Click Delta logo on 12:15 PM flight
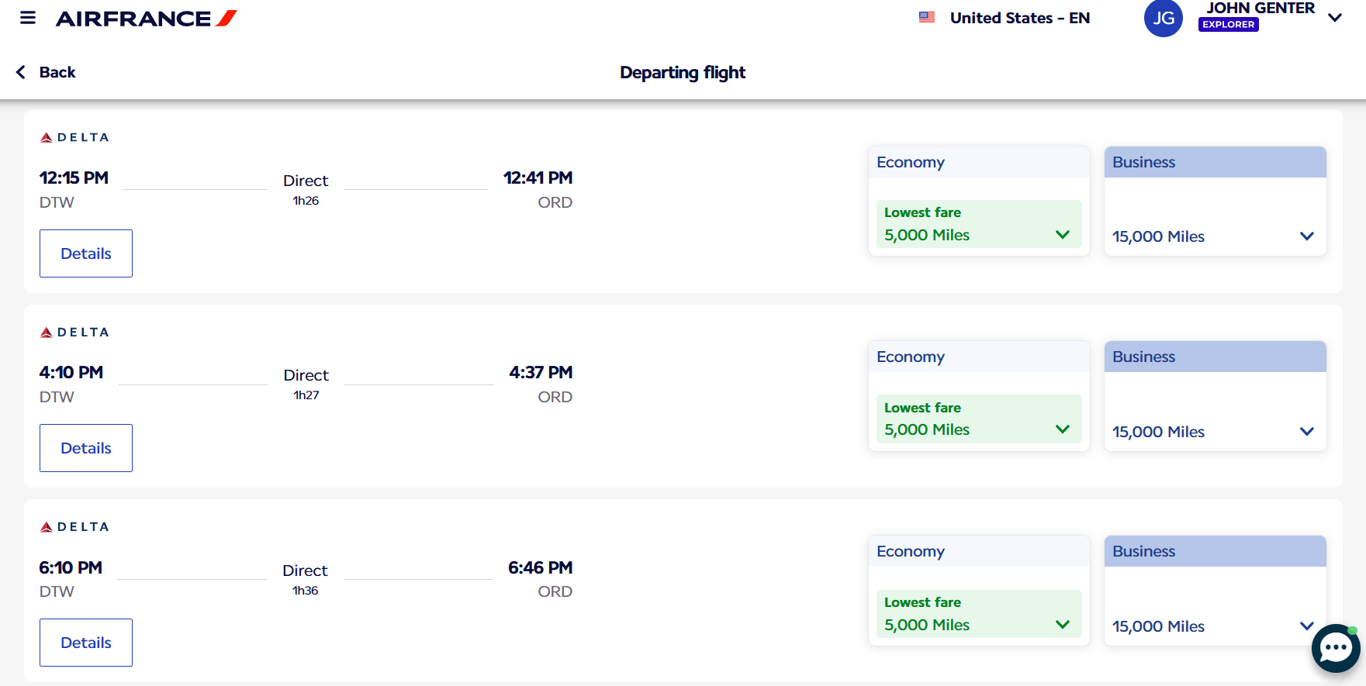The width and height of the screenshot is (1366, 686). pyautogui.click(x=74, y=137)
